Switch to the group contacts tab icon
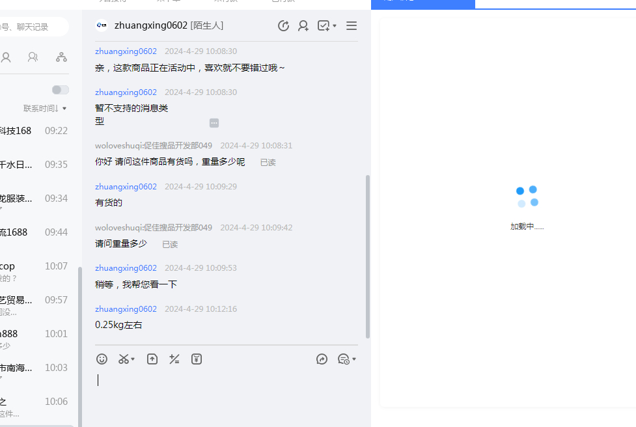Screen dimensions: 636x427 [x=33, y=57]
